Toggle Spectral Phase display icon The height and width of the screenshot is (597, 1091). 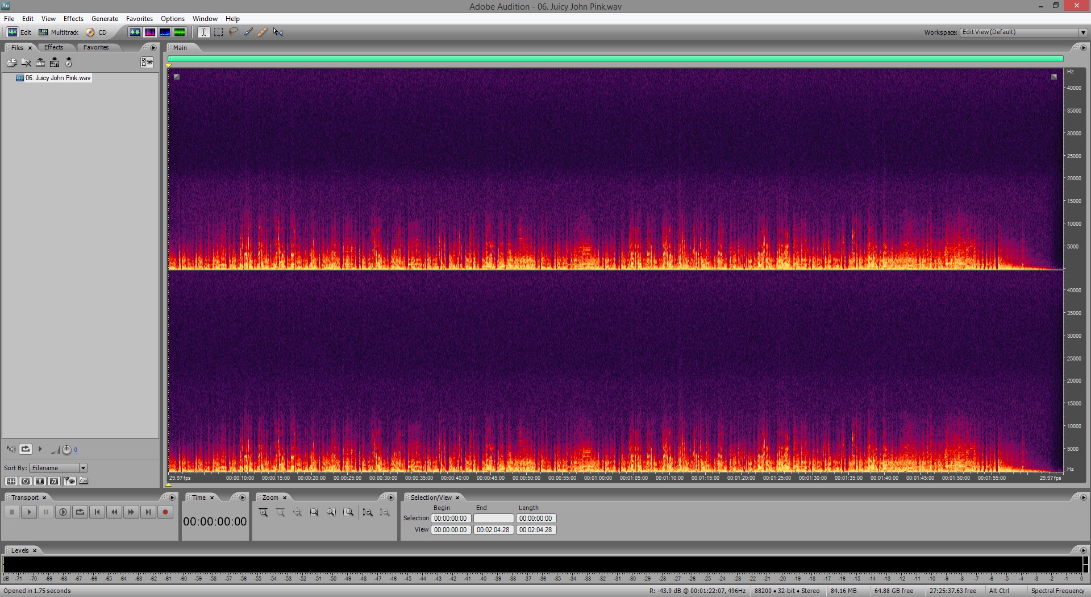[180, 32]
